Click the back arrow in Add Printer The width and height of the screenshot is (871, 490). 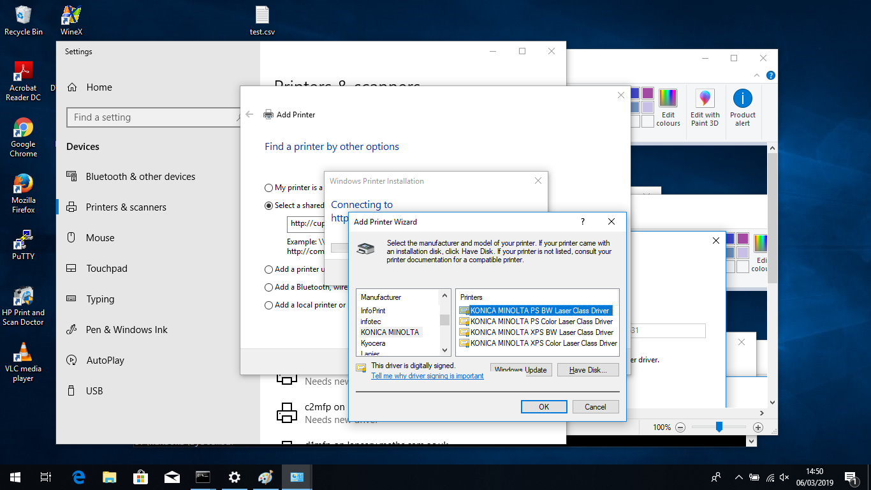coord(249,115)
